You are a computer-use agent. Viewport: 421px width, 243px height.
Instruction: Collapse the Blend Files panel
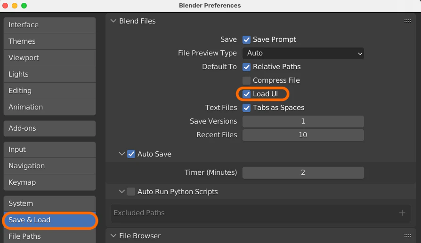113,21
